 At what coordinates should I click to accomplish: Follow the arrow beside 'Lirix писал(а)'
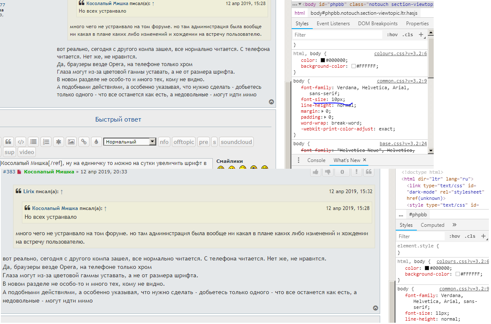(x=62, y=192)
